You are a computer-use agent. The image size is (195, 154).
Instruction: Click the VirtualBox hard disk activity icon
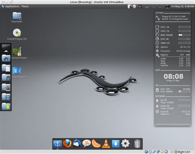pyautogui.click(x=146, y=152)
